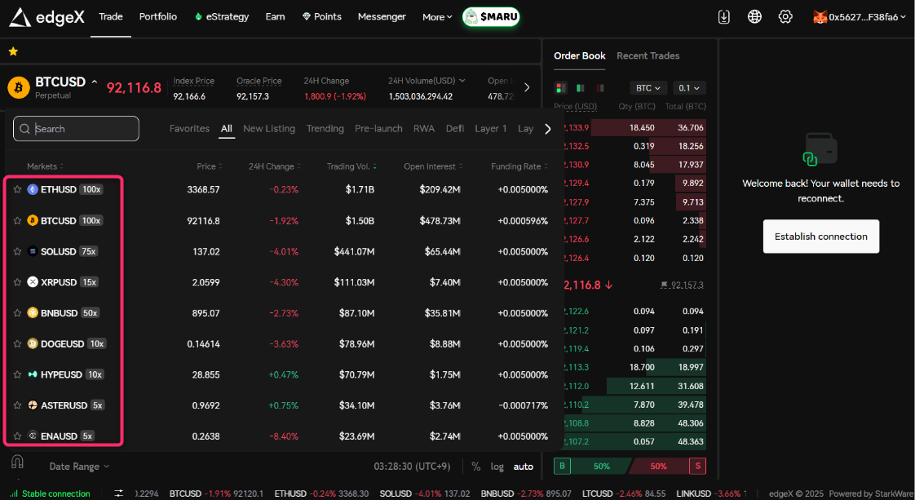Star ETHUSD as a favorite
Screen dimensions: 915x500
click(x=17, y=189)
